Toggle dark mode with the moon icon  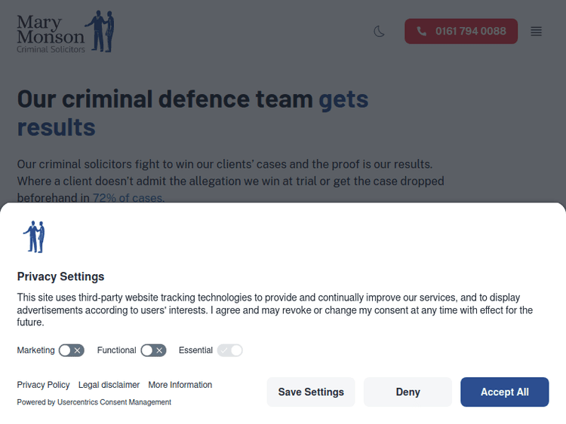click(x=380, y=32)
